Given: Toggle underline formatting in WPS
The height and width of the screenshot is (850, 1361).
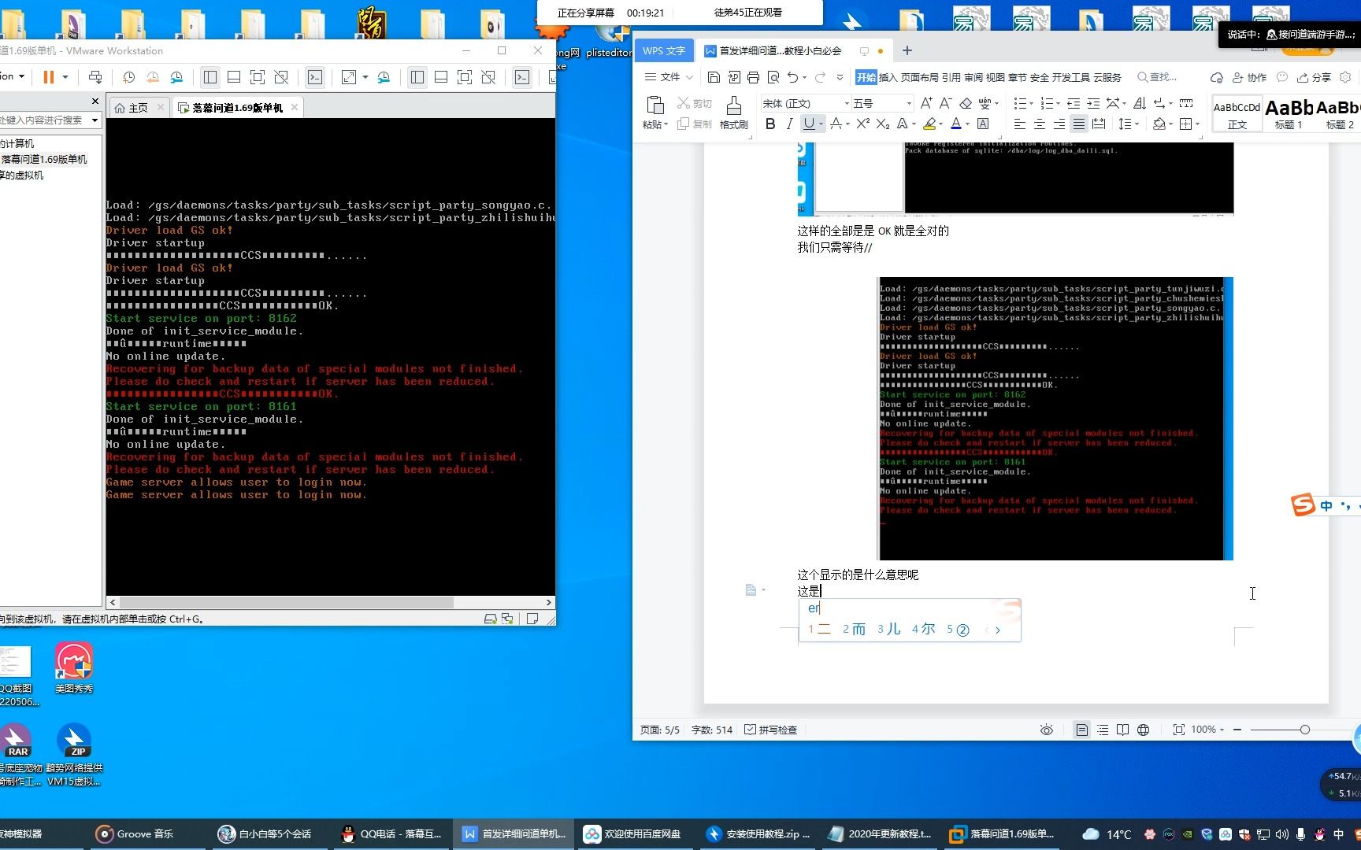Looking at the screenshot, I should pyautogui.click(x=808, y=124).
